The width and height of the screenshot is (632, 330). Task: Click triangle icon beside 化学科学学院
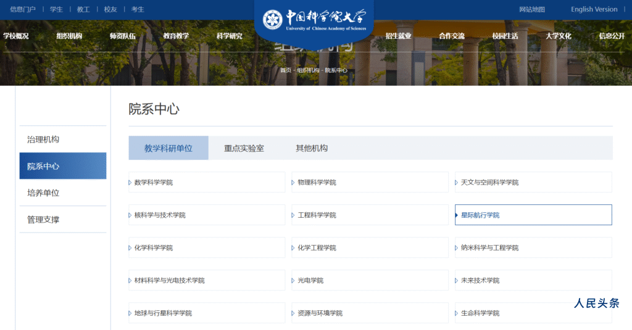tap(130, 248)
